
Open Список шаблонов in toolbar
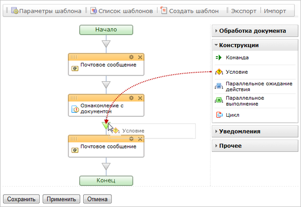pyautogui.click(x=121, y=11)
